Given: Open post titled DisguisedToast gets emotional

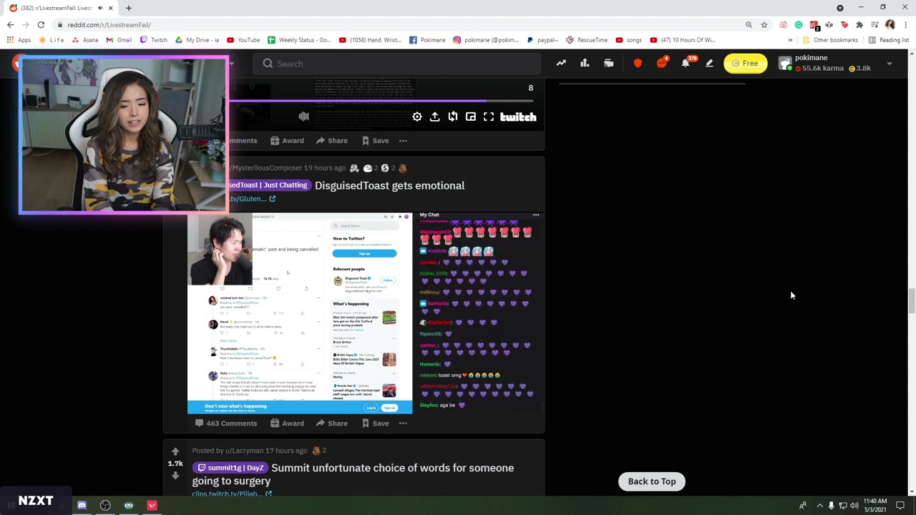Looking at the screenshot, I should [x=389, y=186].
